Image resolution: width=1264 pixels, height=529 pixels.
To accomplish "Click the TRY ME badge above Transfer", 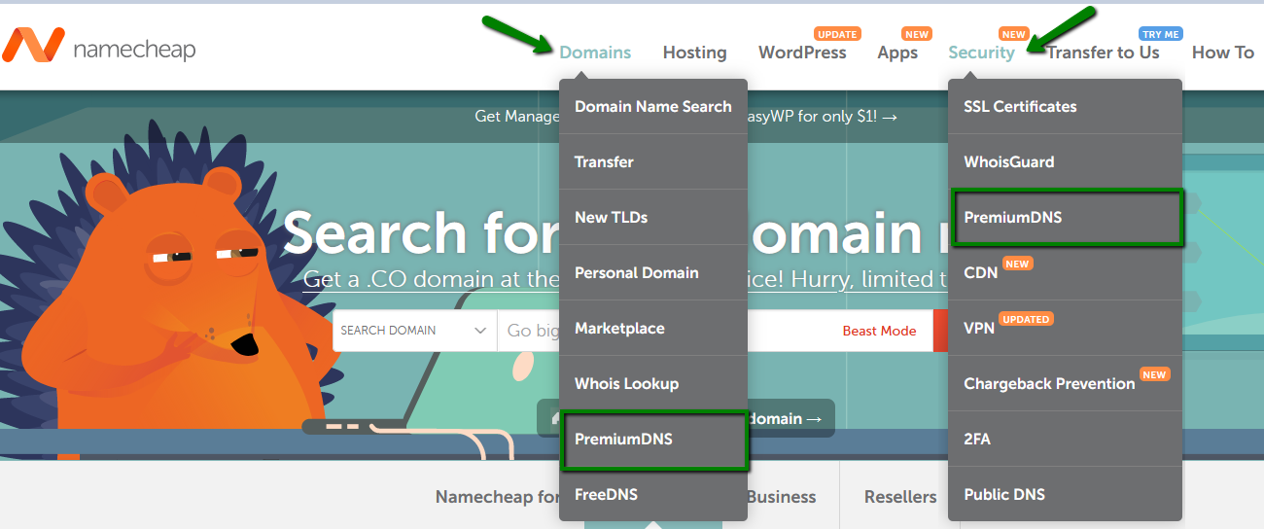I will point(1161,34).
